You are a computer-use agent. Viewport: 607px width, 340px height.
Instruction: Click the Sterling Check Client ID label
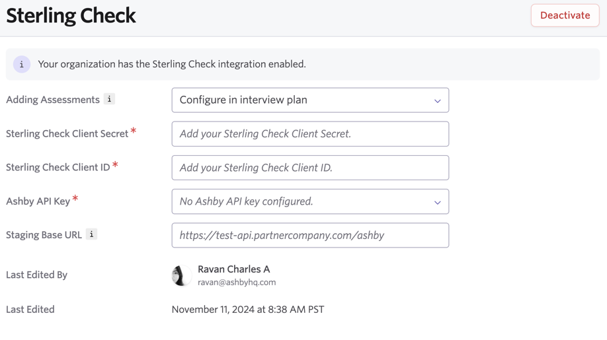tap(58, 167)
